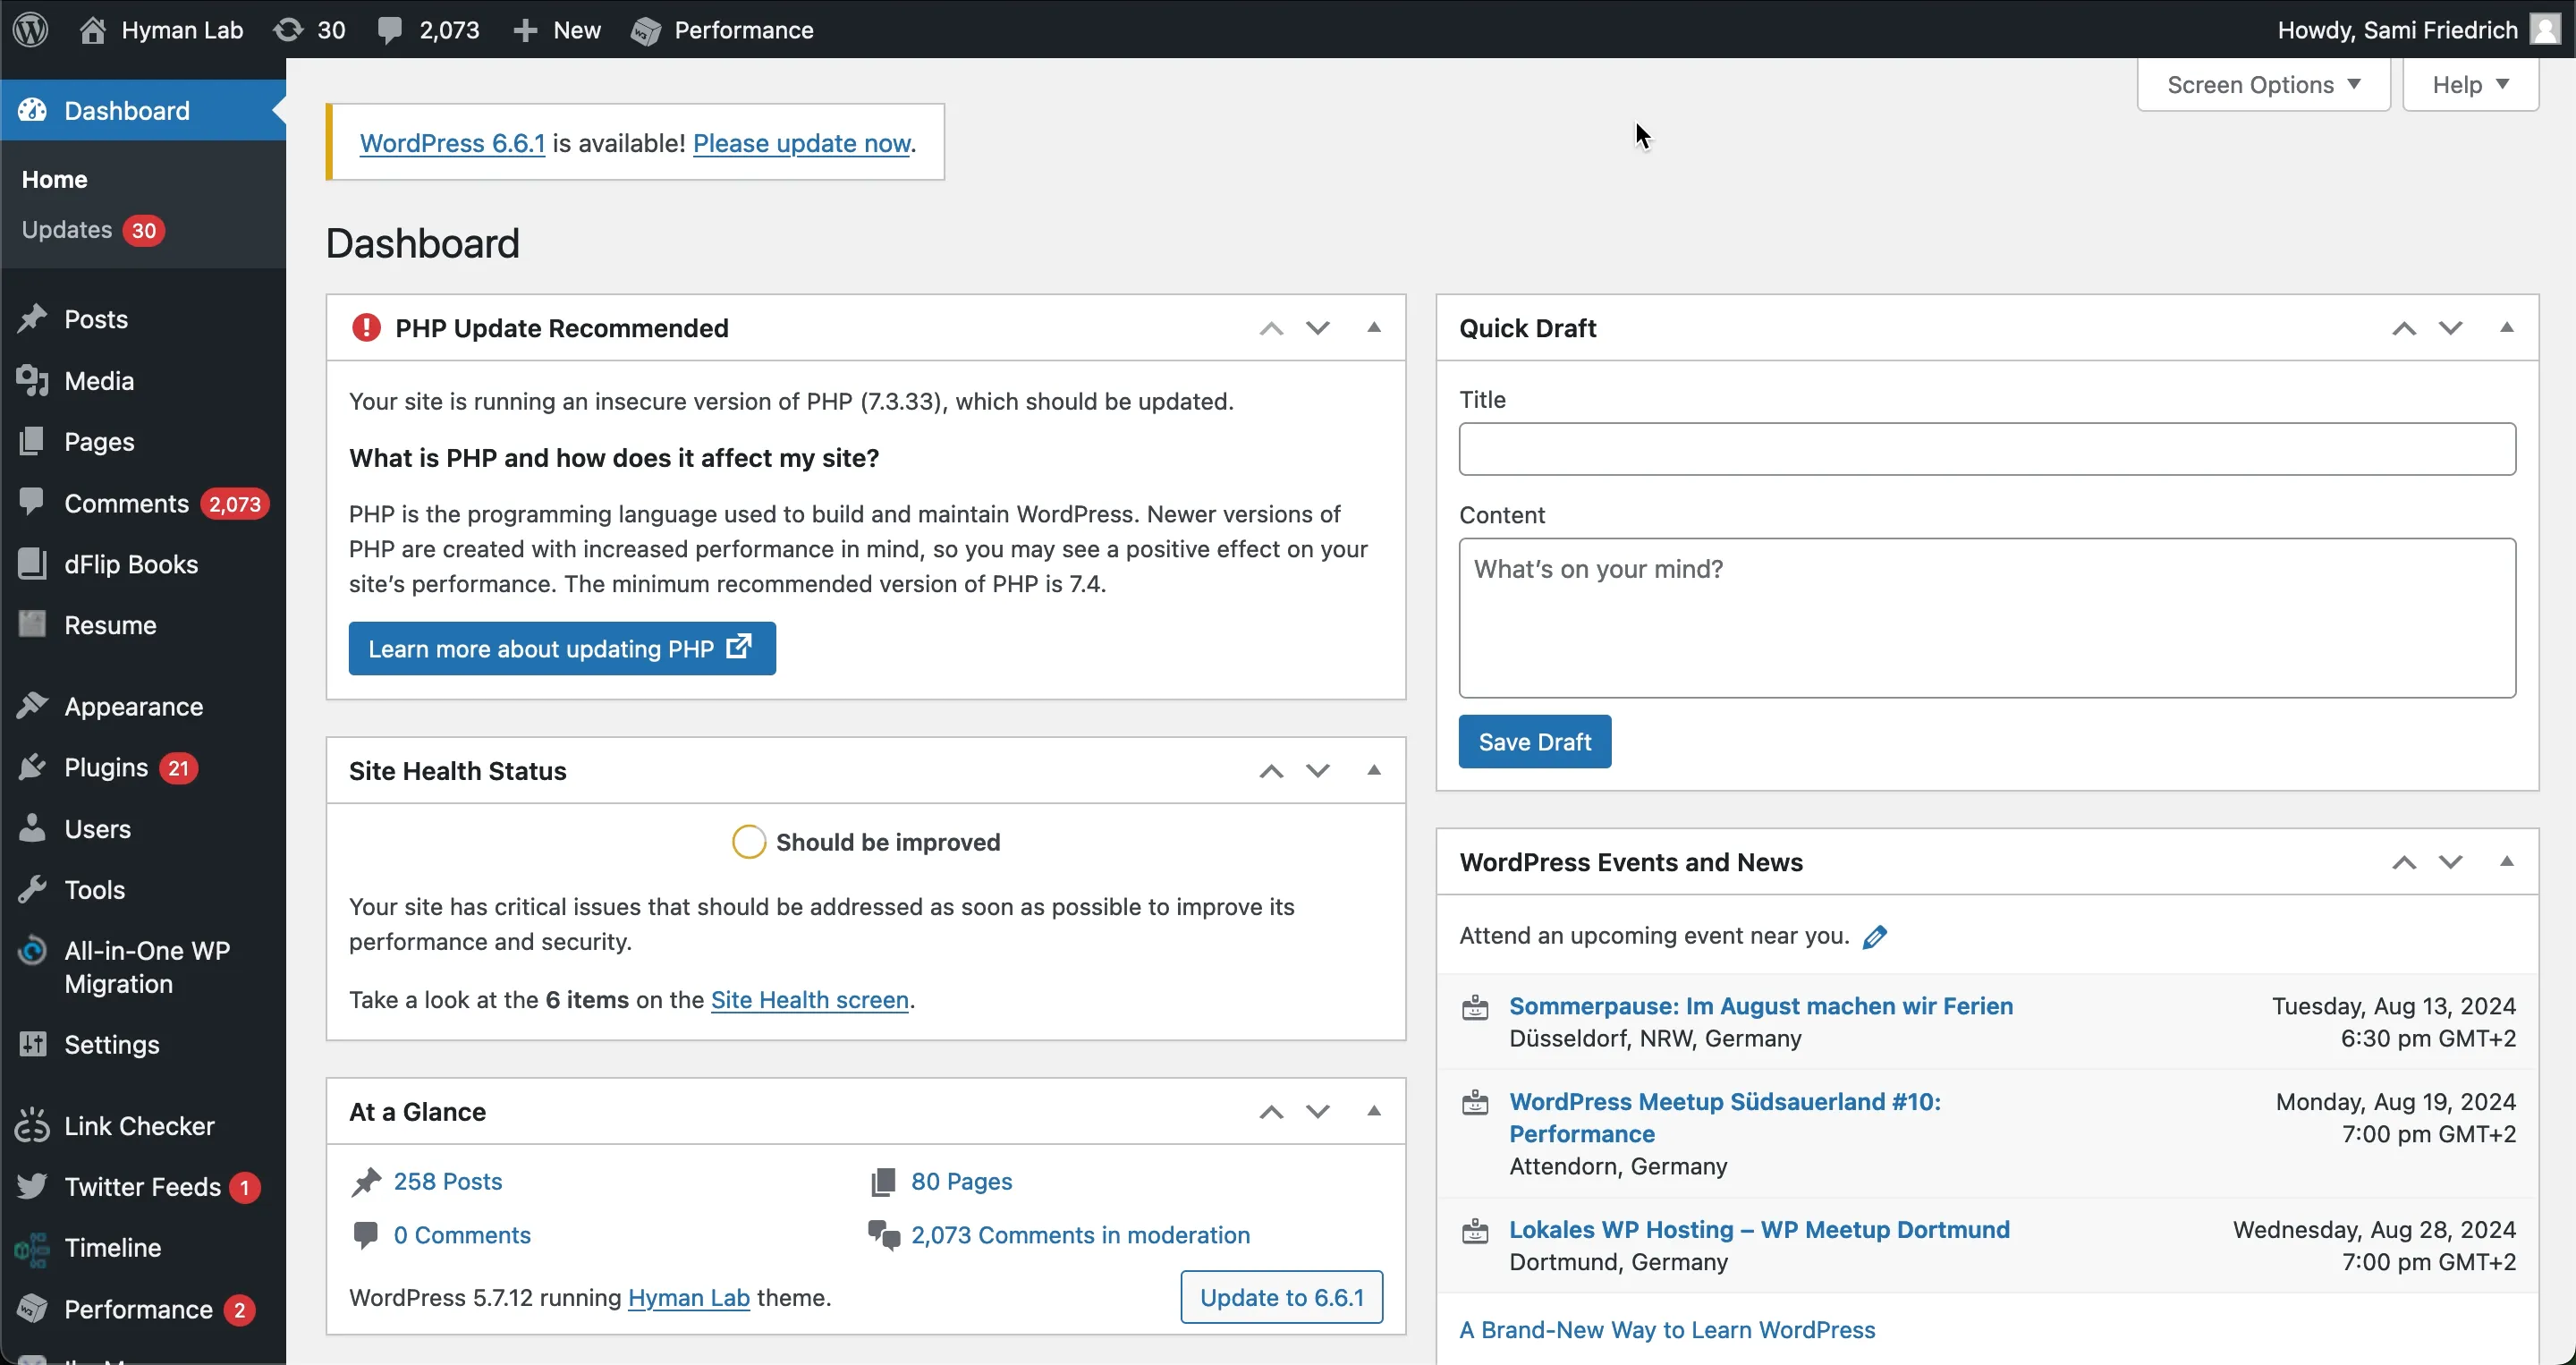The image size is (2576, 1365).
Task: Edit event location with pencil icon
Action: (1875, 936)
